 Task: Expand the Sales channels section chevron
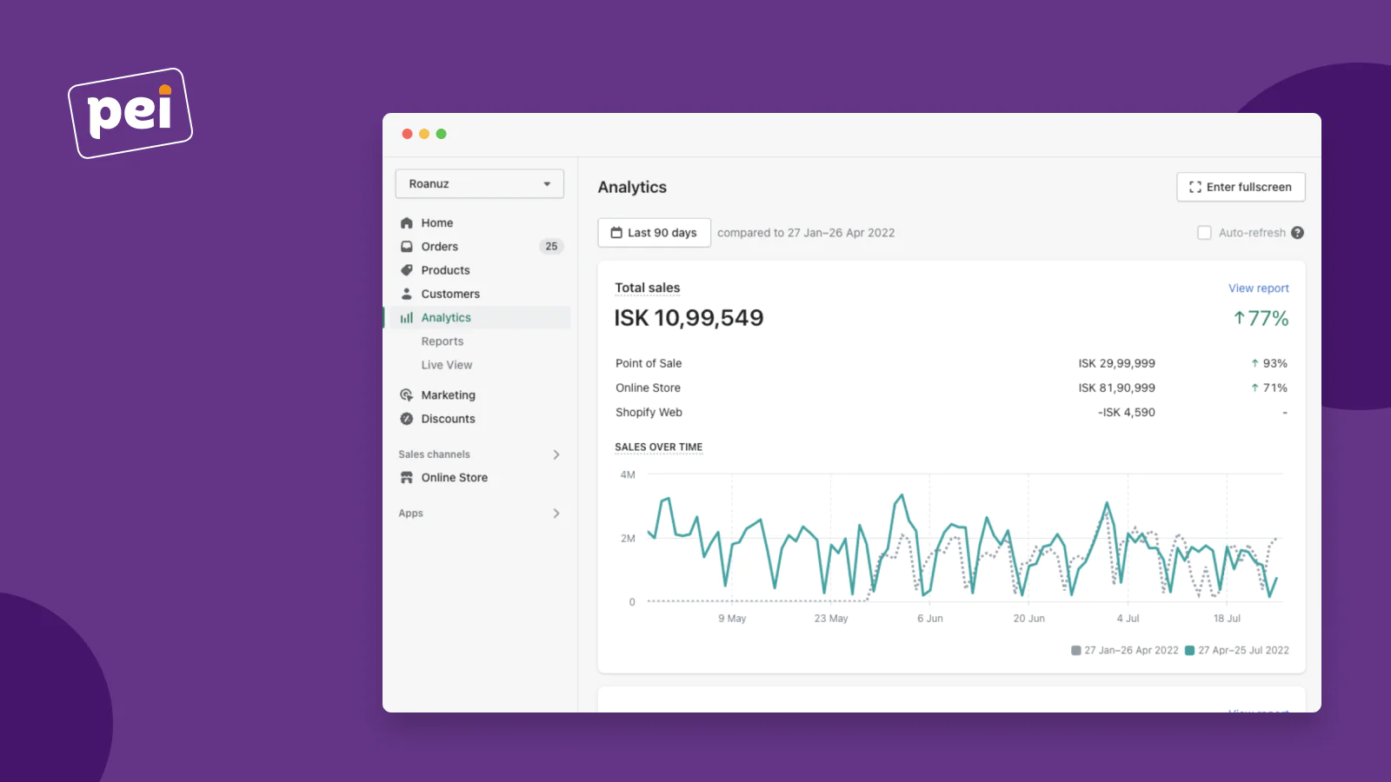coord(556,454)
